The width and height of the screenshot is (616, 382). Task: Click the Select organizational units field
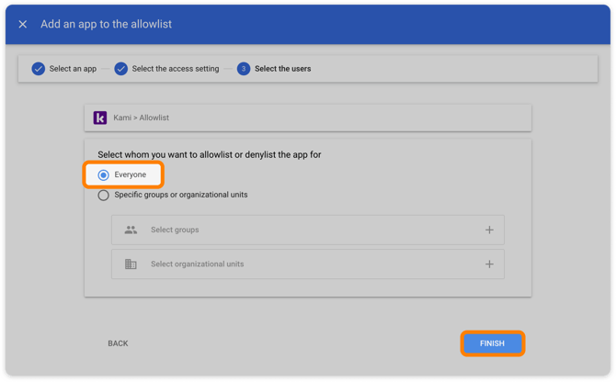point(308,264)
